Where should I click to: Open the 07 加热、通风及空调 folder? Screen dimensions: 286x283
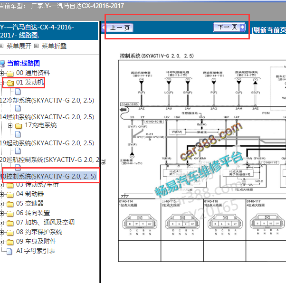(45, 222)
